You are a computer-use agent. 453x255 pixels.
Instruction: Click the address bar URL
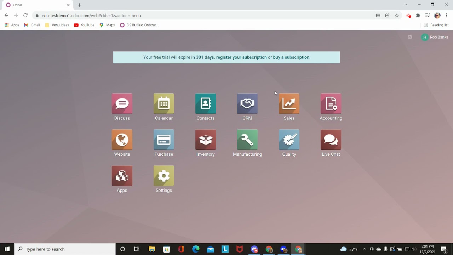(x=91, y=16)
